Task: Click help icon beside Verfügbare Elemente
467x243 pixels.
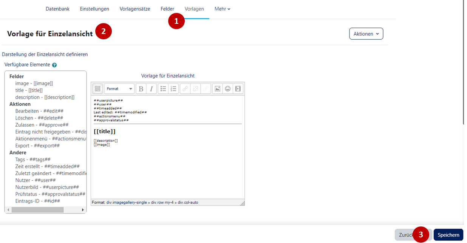Action: click(54, 65)
